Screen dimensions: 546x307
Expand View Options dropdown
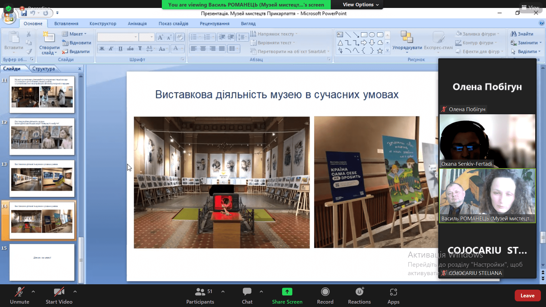[361, 5]
